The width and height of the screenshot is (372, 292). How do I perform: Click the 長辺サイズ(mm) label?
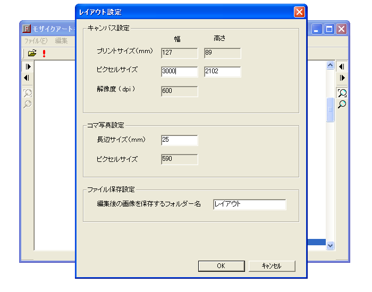pyautogui.click(x=121, y=139)
